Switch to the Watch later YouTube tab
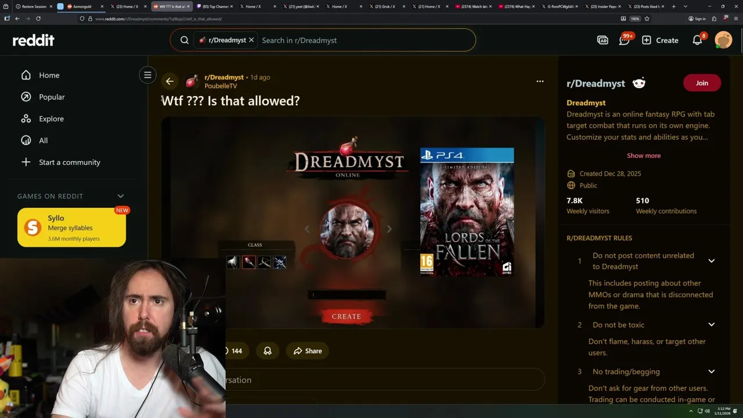 [473, 6]
